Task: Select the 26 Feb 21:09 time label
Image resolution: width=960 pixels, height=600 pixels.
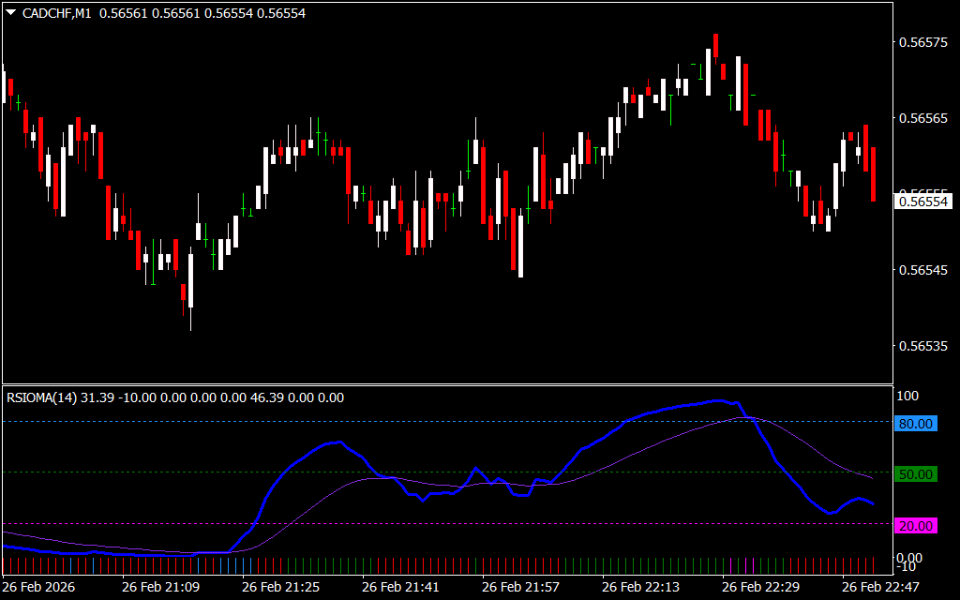Action: click(x=160, y=587)
